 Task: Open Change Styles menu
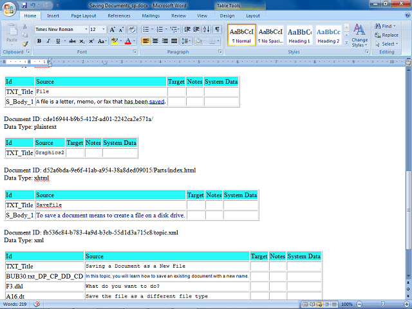coord(359,35)
